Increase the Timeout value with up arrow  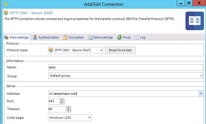pos(68,108)
